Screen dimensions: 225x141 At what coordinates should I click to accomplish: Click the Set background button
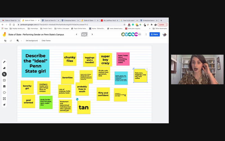click(x=31, y=41)
